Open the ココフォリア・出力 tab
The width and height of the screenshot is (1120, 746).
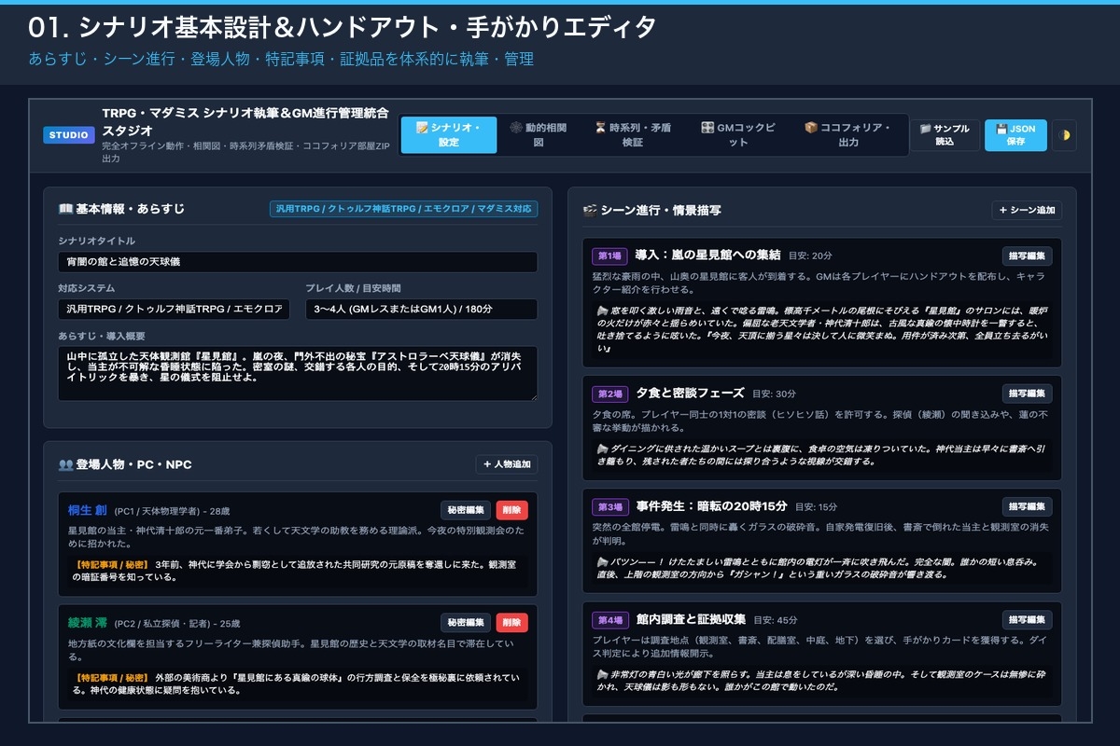click(x=847, y=135)
